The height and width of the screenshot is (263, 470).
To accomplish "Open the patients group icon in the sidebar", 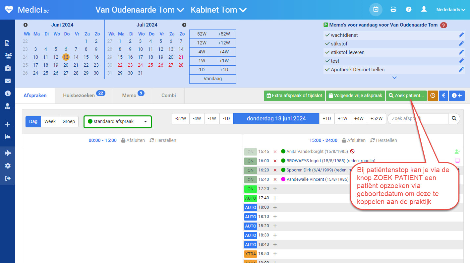I will (x=8, y=55).
